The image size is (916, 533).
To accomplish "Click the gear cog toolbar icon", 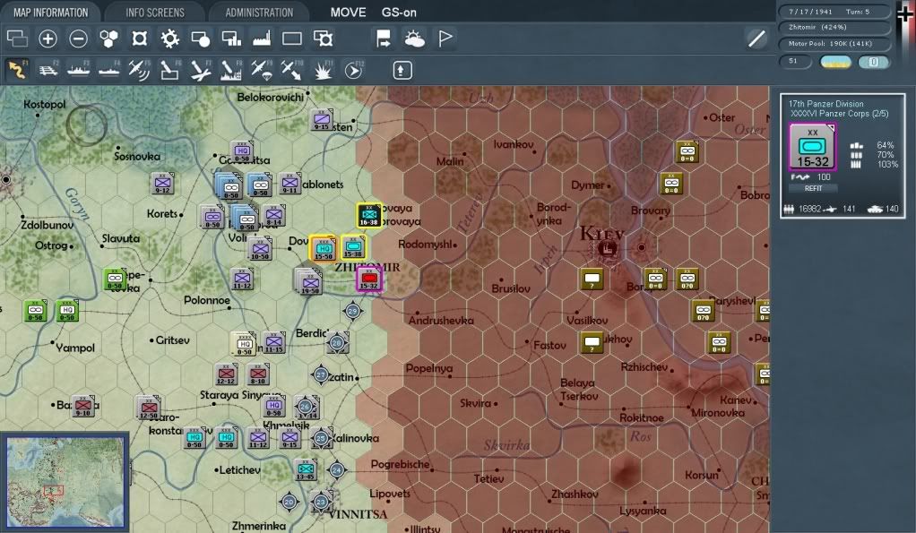I will [170, 39].
